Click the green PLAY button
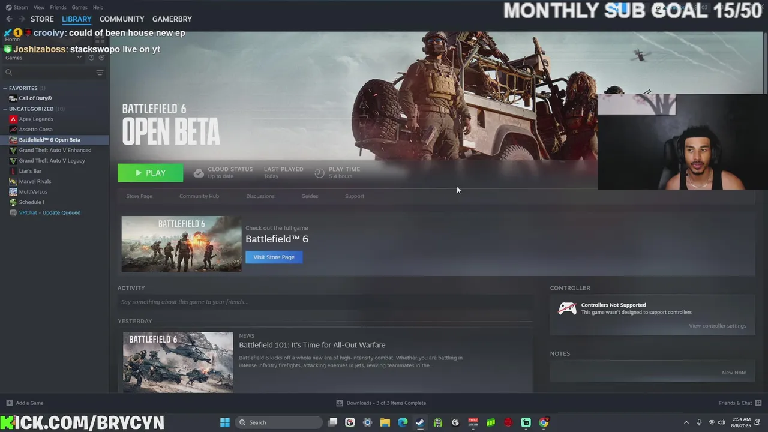 point(150,173)
